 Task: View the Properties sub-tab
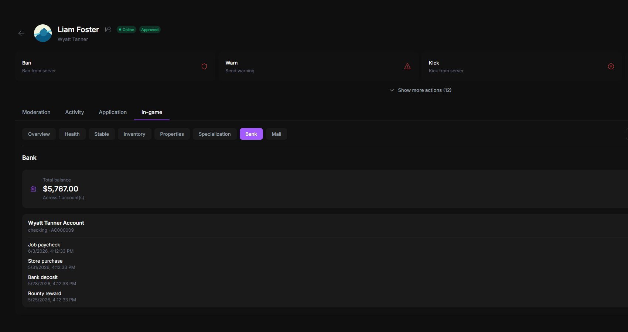(x=172, y=134)
